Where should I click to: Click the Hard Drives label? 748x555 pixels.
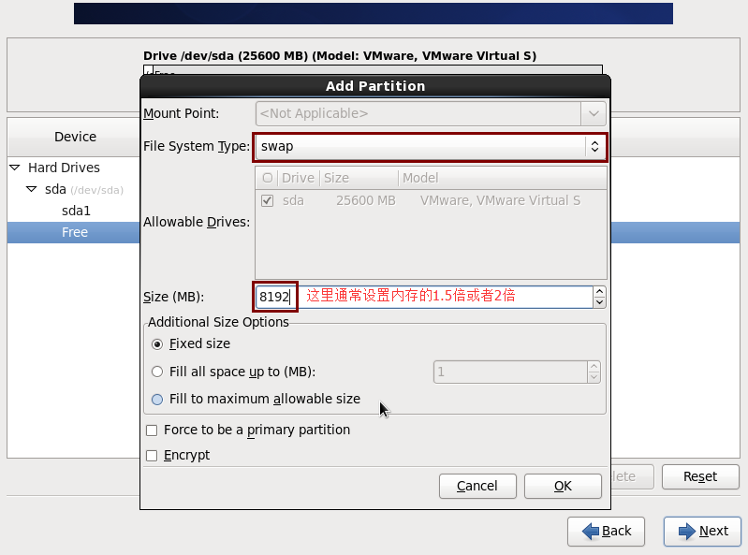click(64, 168)
